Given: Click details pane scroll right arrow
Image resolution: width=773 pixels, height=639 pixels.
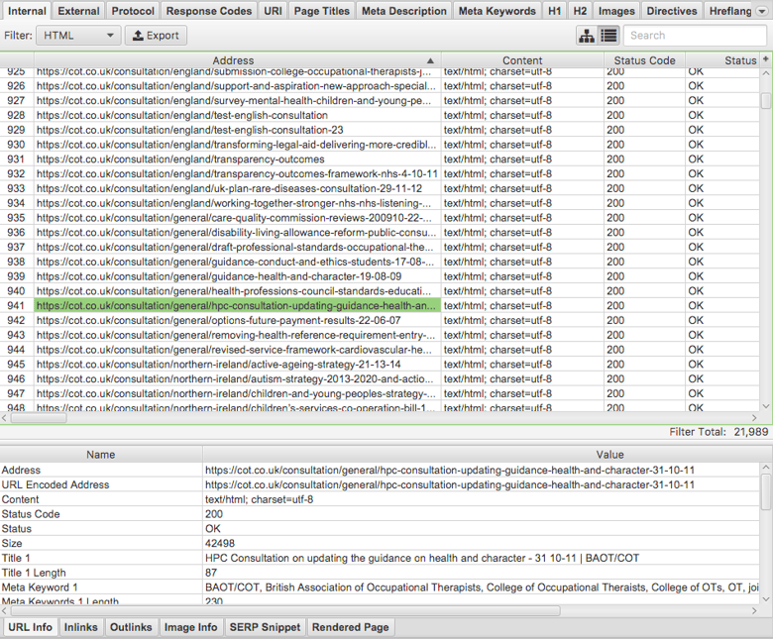Looking at the screenshot, I should point(754,611).
